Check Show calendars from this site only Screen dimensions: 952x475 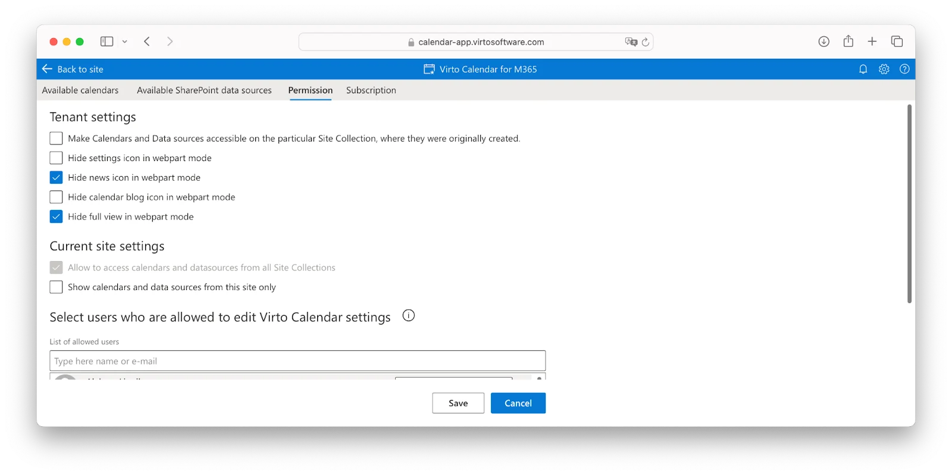[56, 287]
